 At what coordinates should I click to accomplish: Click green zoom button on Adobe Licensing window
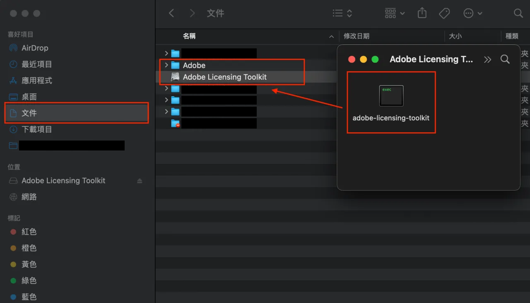tap(375, 60)
